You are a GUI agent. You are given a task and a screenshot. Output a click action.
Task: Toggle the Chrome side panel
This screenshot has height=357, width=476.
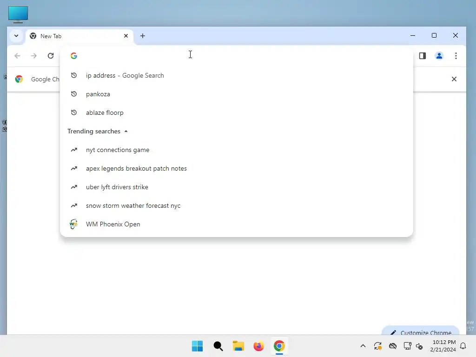point(423,56)
